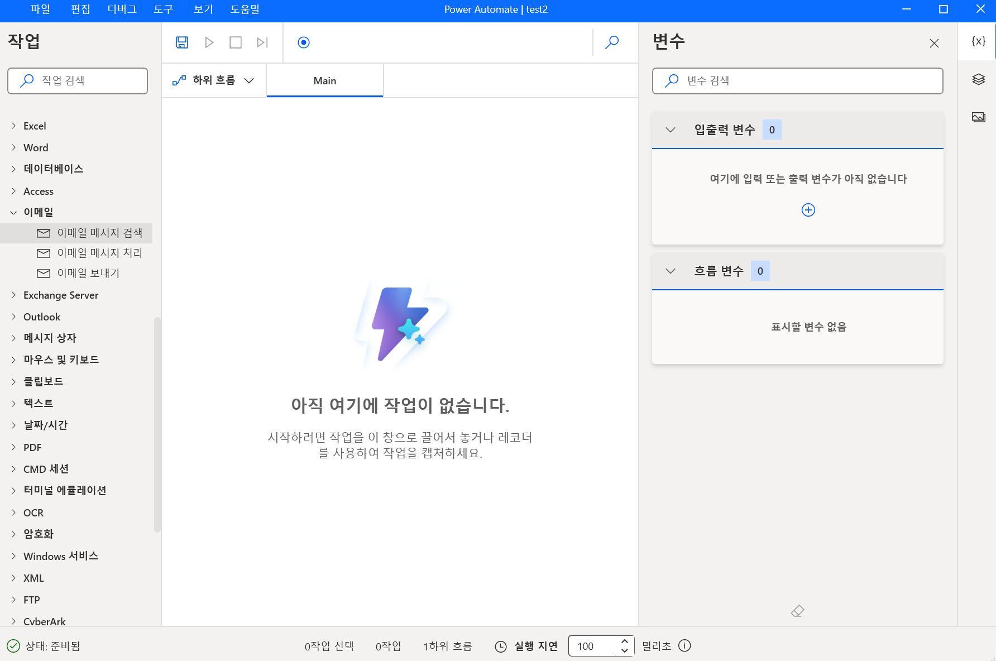Screen dimensions: 996x661
Task: Collapse the 입출력 변수 section
Action: point(671,130)
